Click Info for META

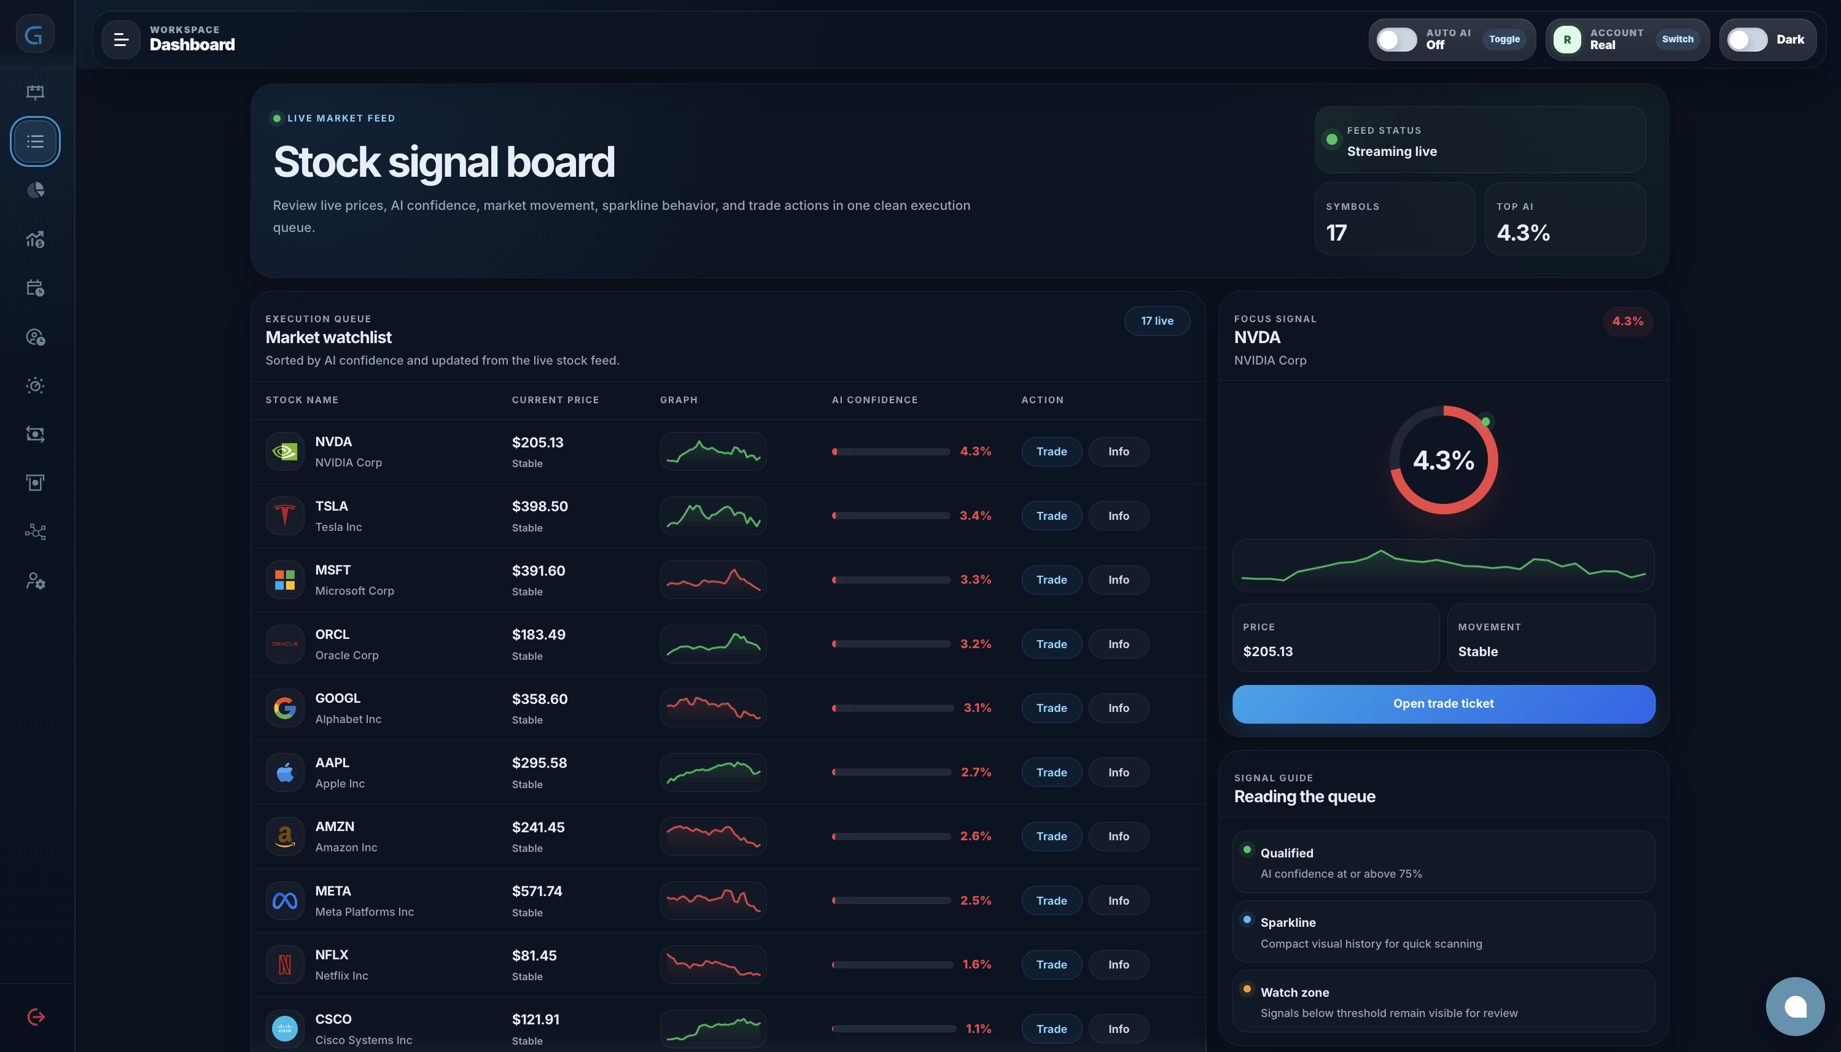1119,900
